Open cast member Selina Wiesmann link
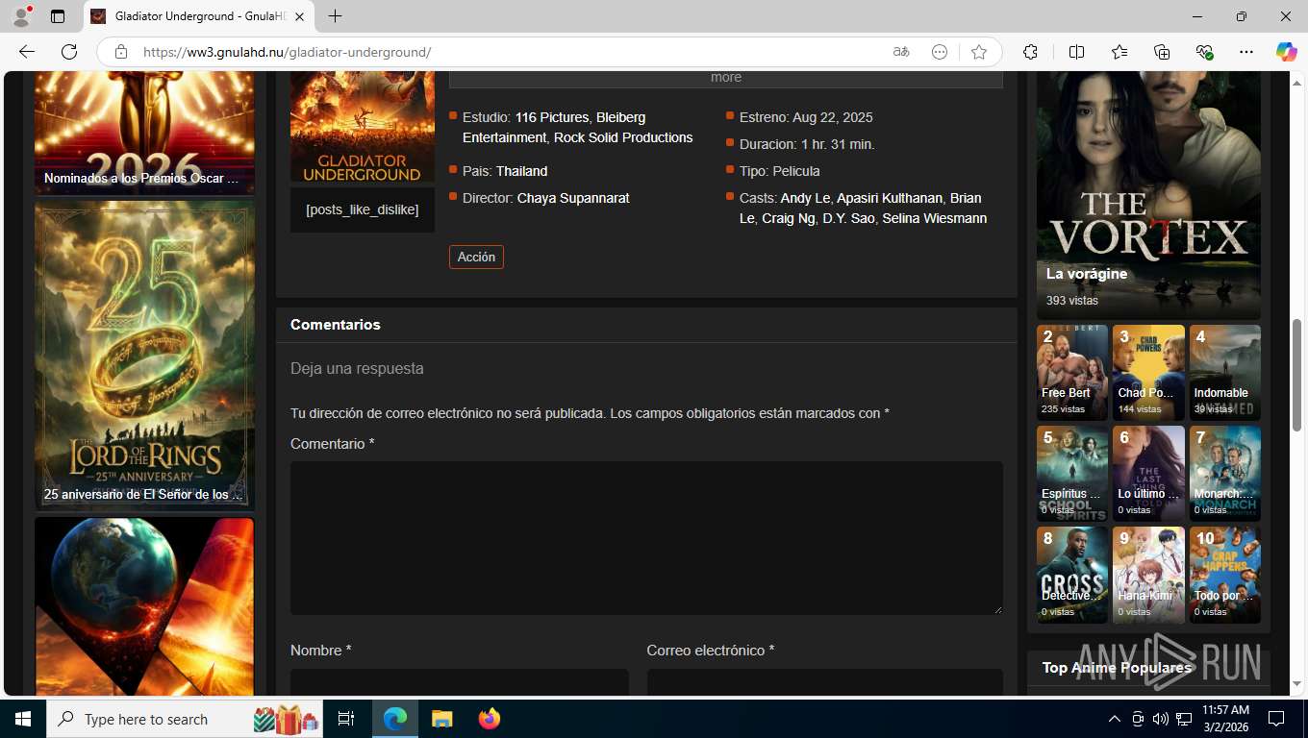The image size is (1308, 738). [x=934, y=218]
